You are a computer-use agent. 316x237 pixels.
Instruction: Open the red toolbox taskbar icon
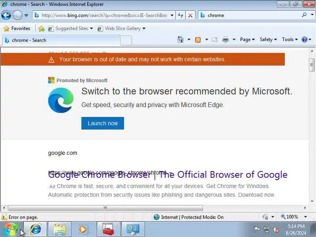pyautogui.click(x=108, y=229)
